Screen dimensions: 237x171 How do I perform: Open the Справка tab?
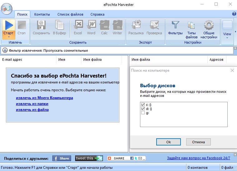[x=97, y=15]
